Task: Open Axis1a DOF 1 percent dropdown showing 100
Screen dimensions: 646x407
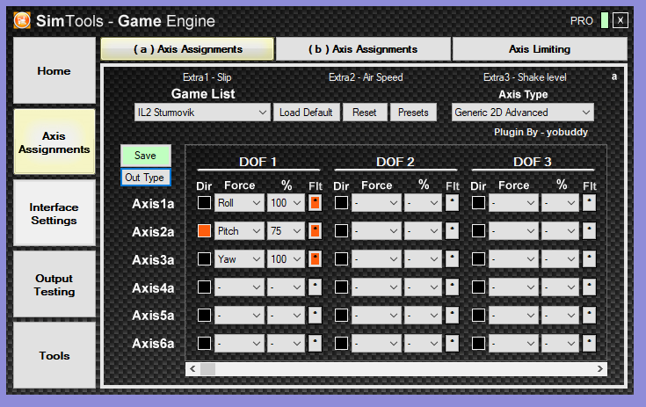Action: coord(286,203)
